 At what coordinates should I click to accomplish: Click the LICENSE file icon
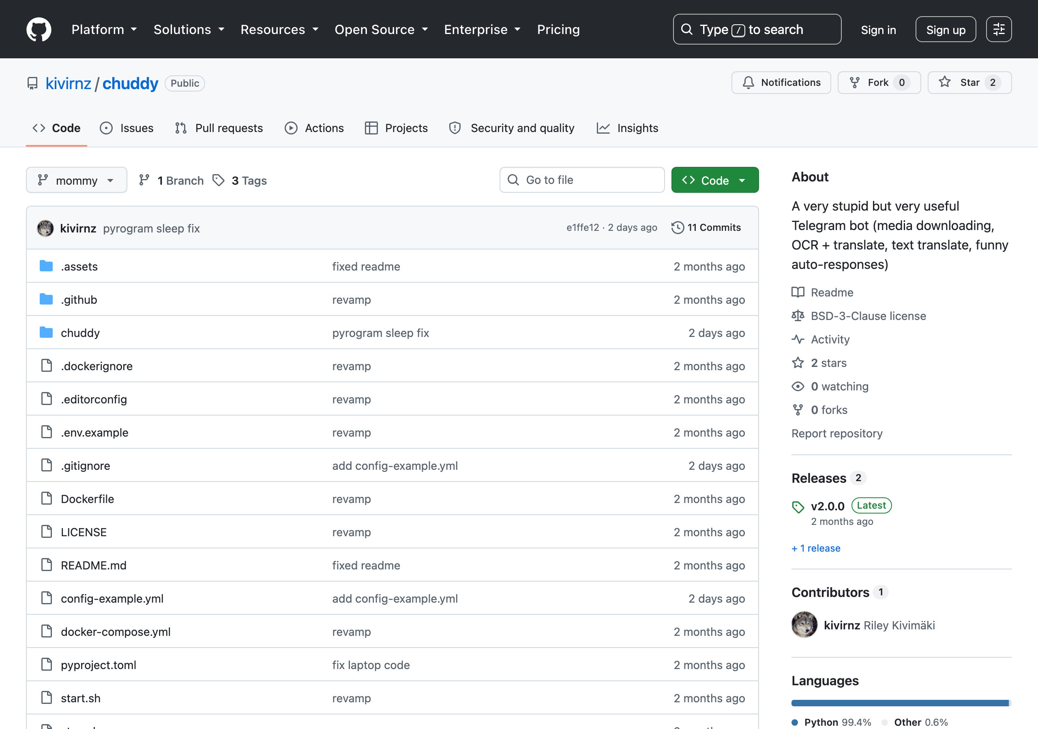click(x=47, y=532)
